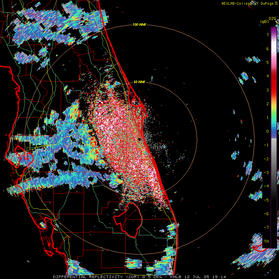Image resolution: width=279 pixels, height=279 pixels.
Task: Click the -3 value on the color scale
Action: pos(266,173)
